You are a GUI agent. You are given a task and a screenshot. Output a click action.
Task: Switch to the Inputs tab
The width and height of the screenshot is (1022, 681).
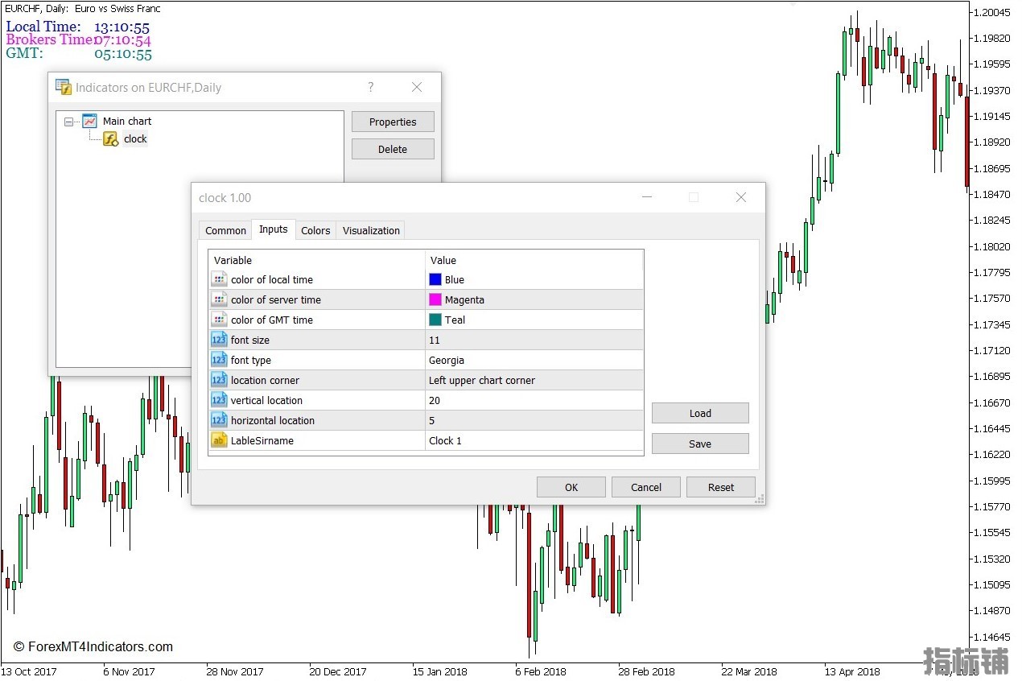273,229
